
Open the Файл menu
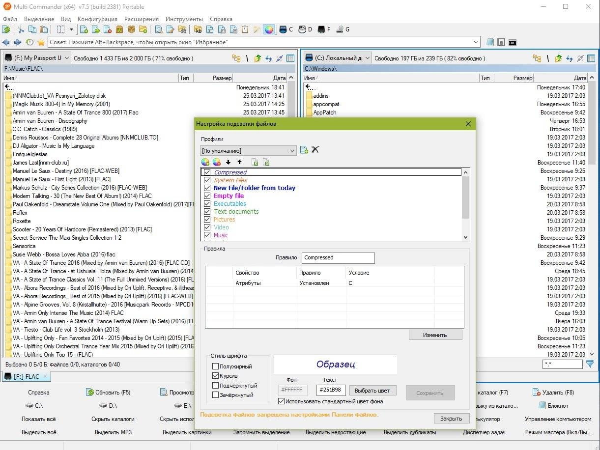[x=10, y=19]
